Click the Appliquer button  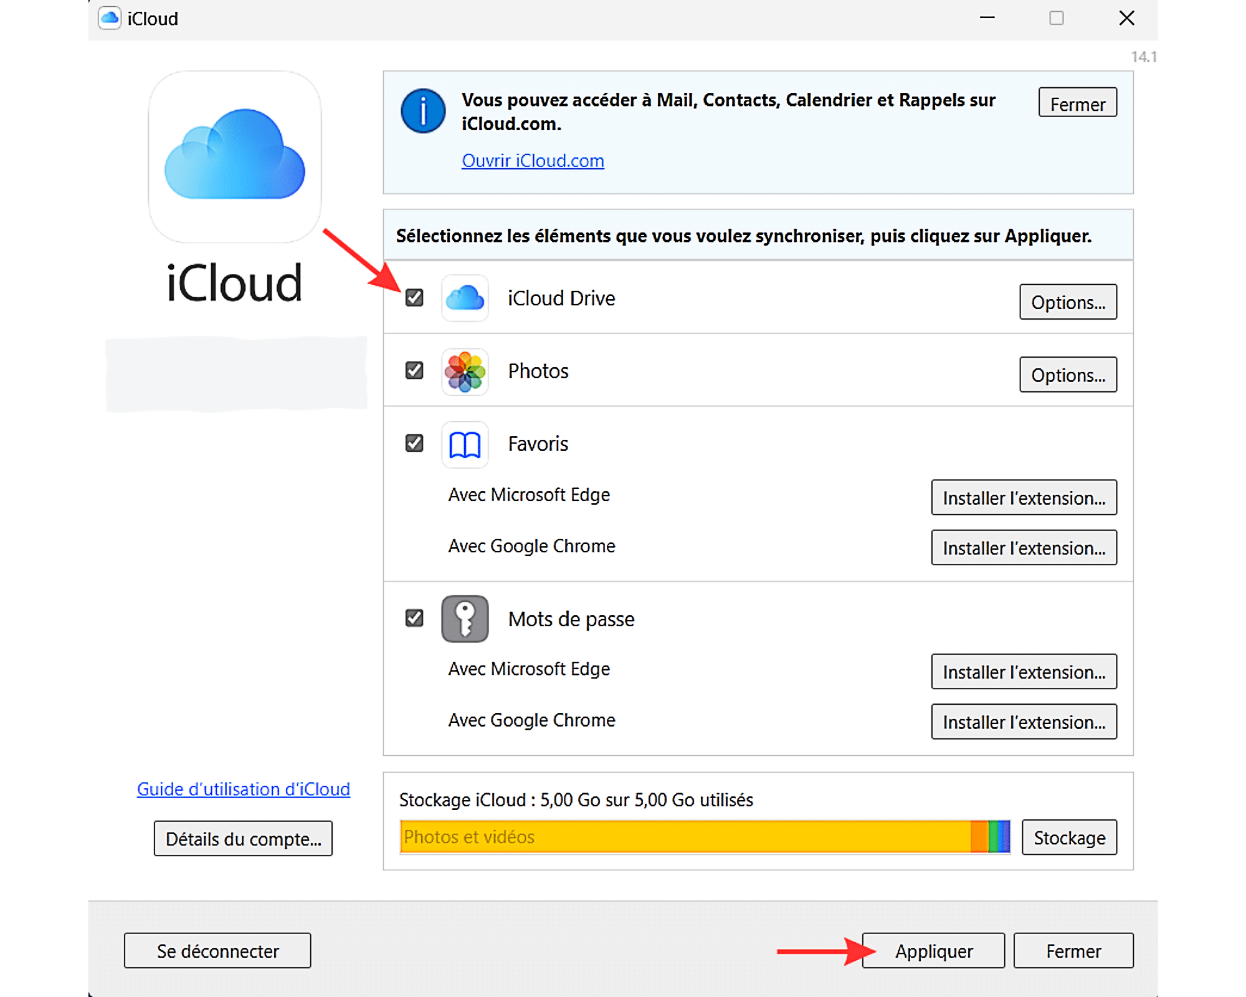point(933,951)
